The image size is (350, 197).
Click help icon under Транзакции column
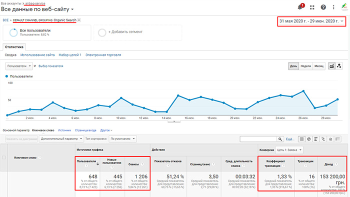coord(305,166)
